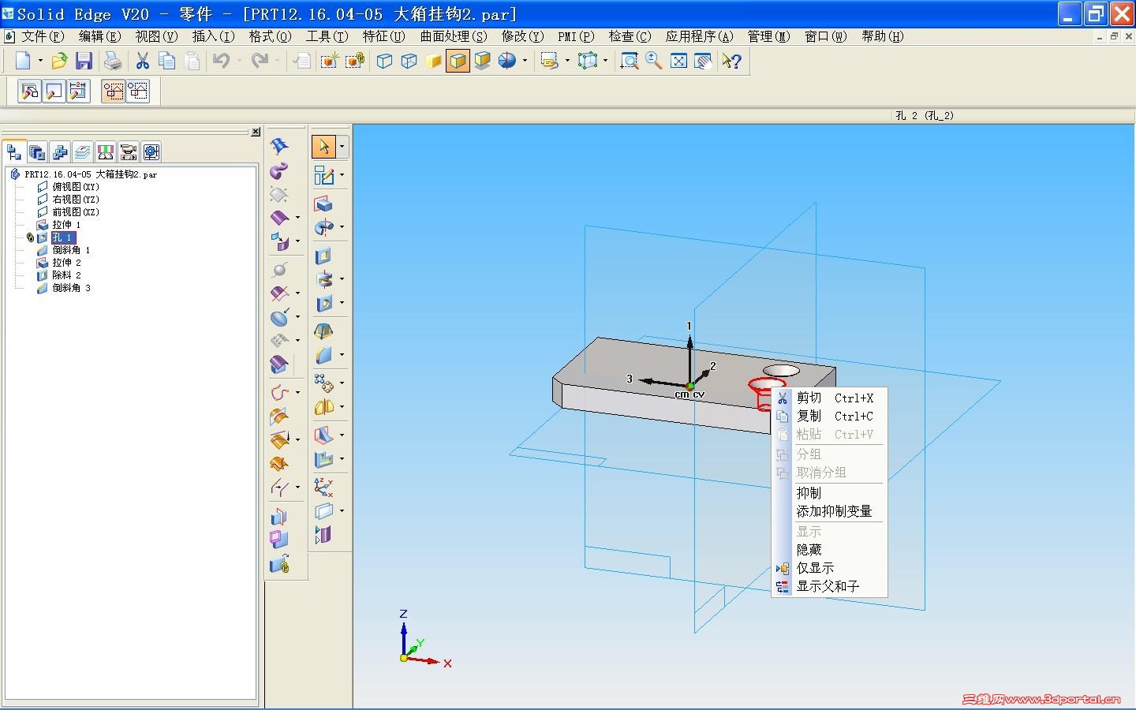Expand the Pattern tool flyout arrow
The height and width of the screenshot is (710, 1136).
click(342, 383)
